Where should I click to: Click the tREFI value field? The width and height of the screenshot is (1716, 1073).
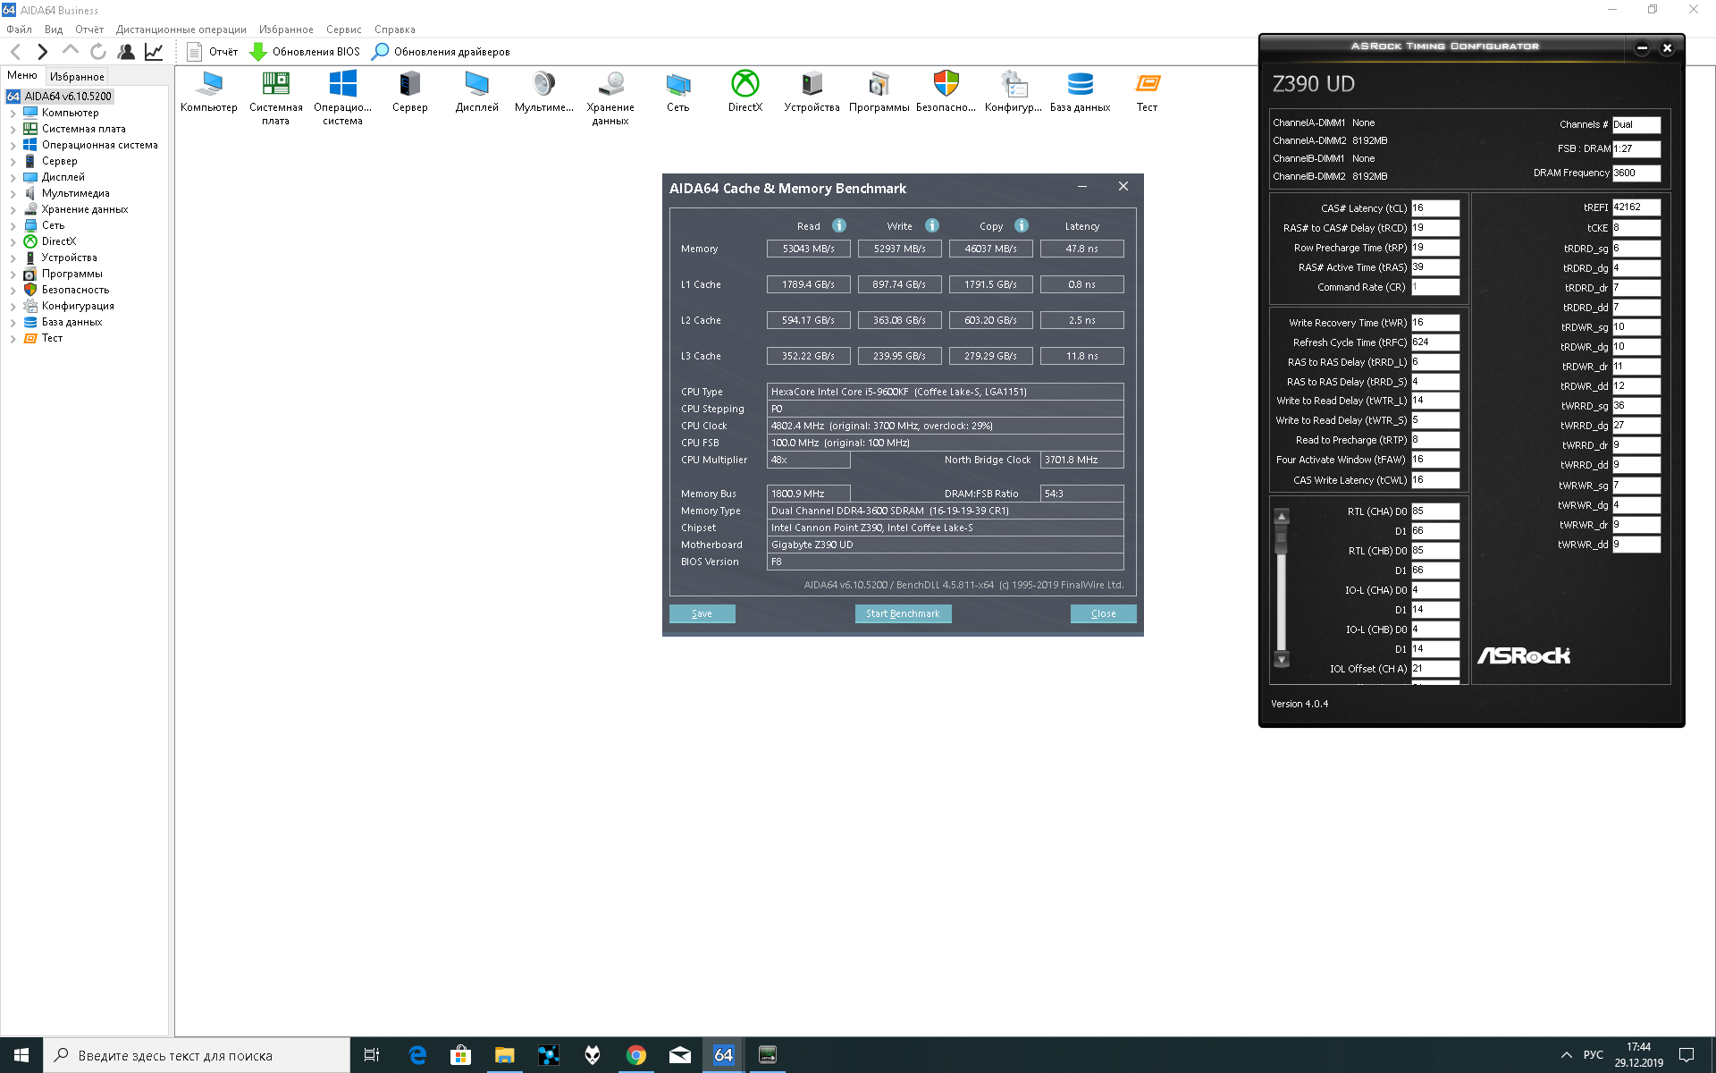(1636, 207)
